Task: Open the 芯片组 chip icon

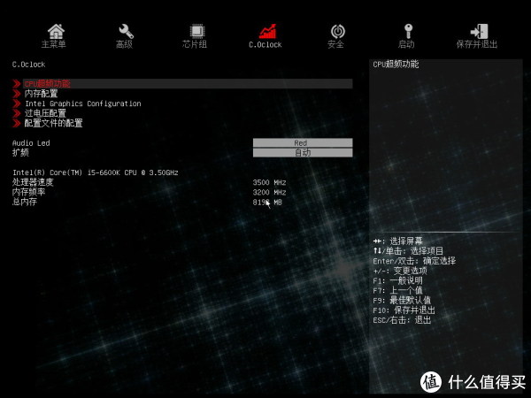Action: [x=196, y=31]
